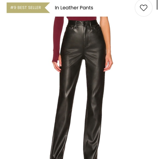Open the "In Leather Pants" product title
The width and height of the screenshot is (159, 159).
74,8
